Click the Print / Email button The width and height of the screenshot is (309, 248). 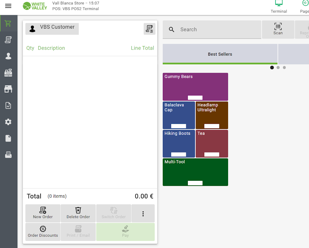pyautogui.click(x=78, y=232)
